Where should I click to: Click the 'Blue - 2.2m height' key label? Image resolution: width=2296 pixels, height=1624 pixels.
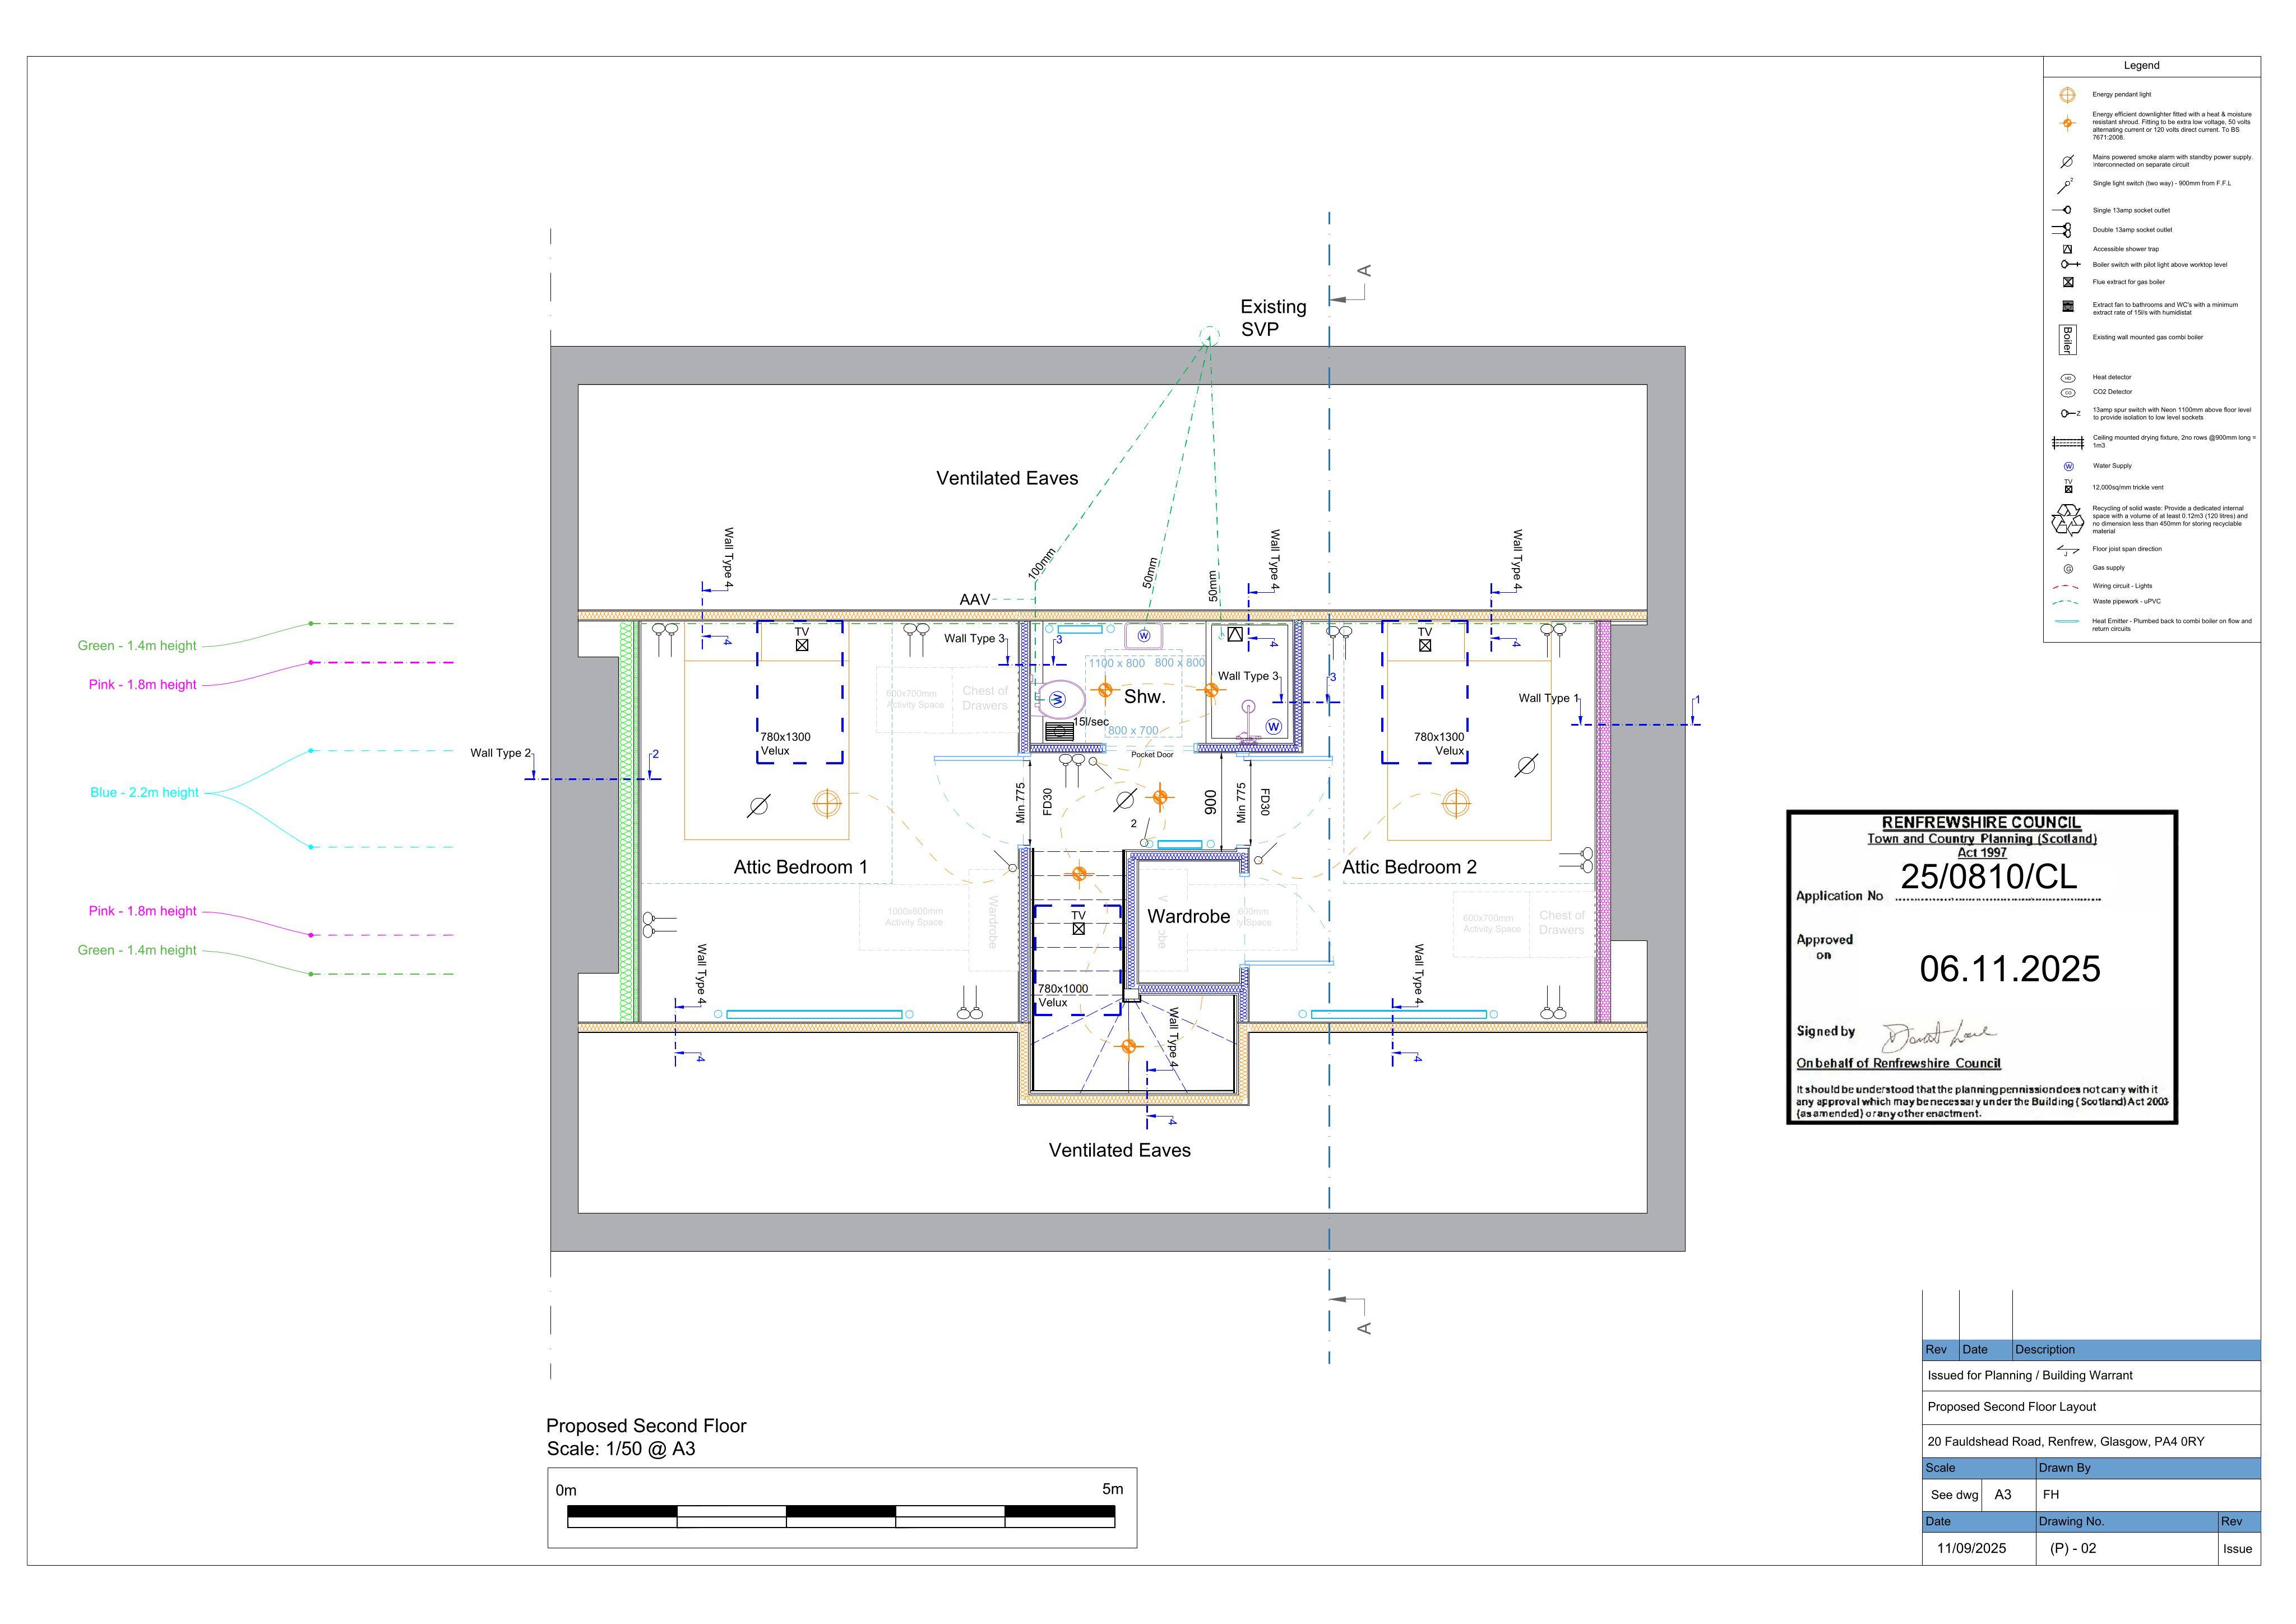click(x=145, y=792)
